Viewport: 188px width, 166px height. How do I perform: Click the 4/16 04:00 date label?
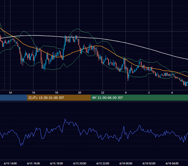[172, 163]
